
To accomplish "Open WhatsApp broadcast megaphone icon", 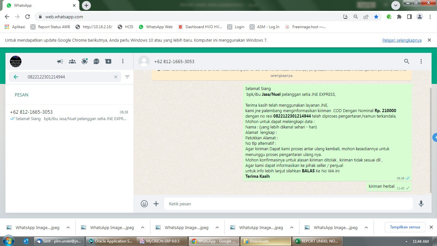I will 60,61.
